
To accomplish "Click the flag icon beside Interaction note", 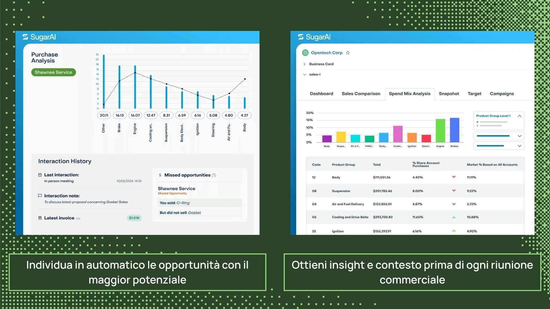I will (x=40, y=196).
